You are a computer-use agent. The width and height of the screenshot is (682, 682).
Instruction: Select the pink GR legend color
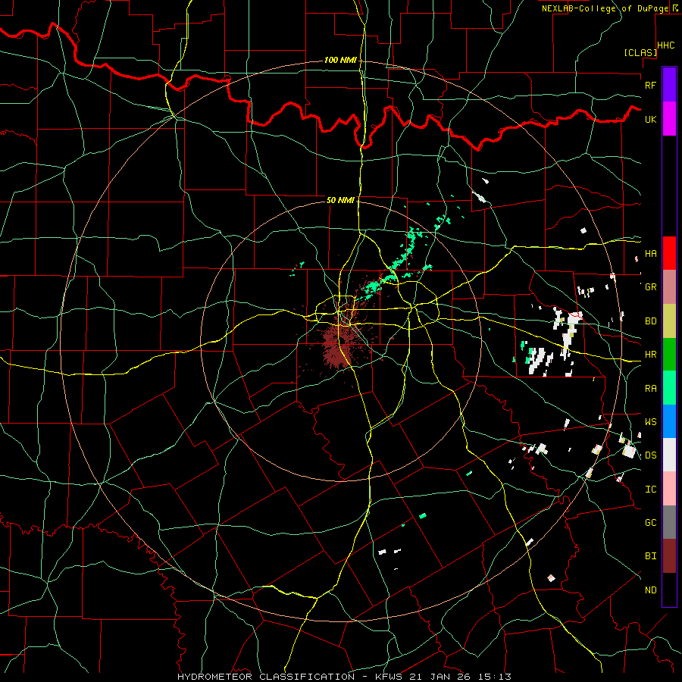tap(669, 286)
